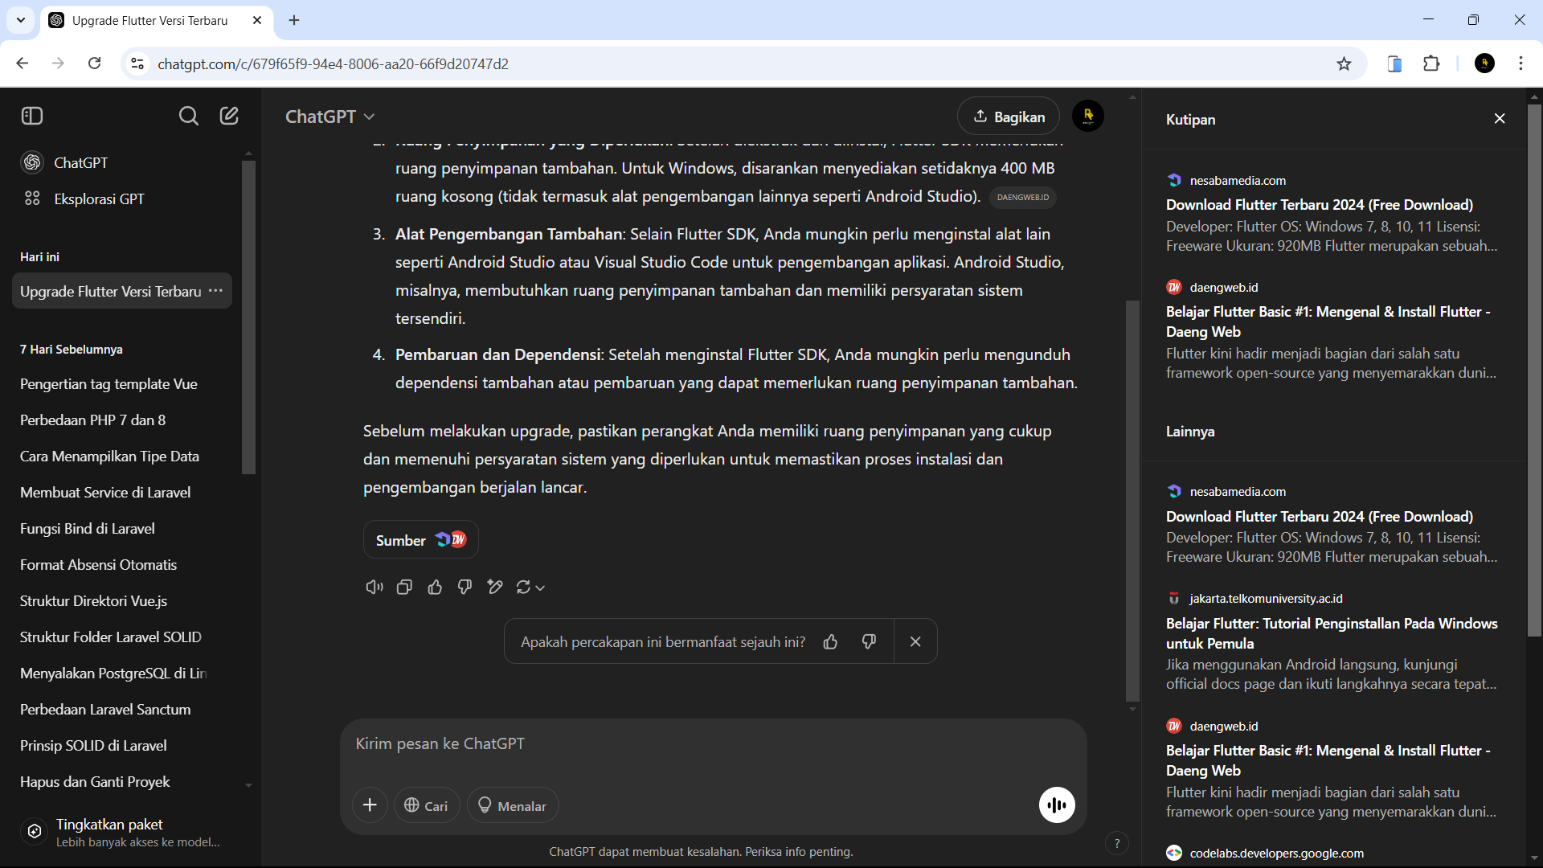The width and height of the screenshot is (1543, 868).
Task: Focus the Kirim pesan ke ChatGPT input
Action: [714, 743]
